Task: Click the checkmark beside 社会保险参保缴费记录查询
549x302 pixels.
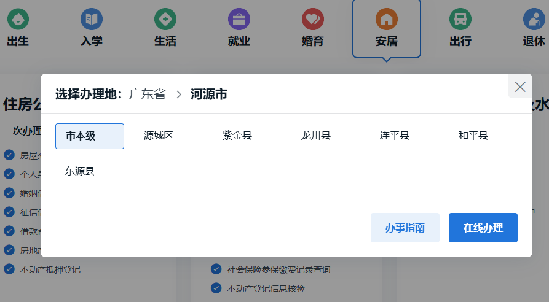Action: pyautogui.click(x=216, y=269)
